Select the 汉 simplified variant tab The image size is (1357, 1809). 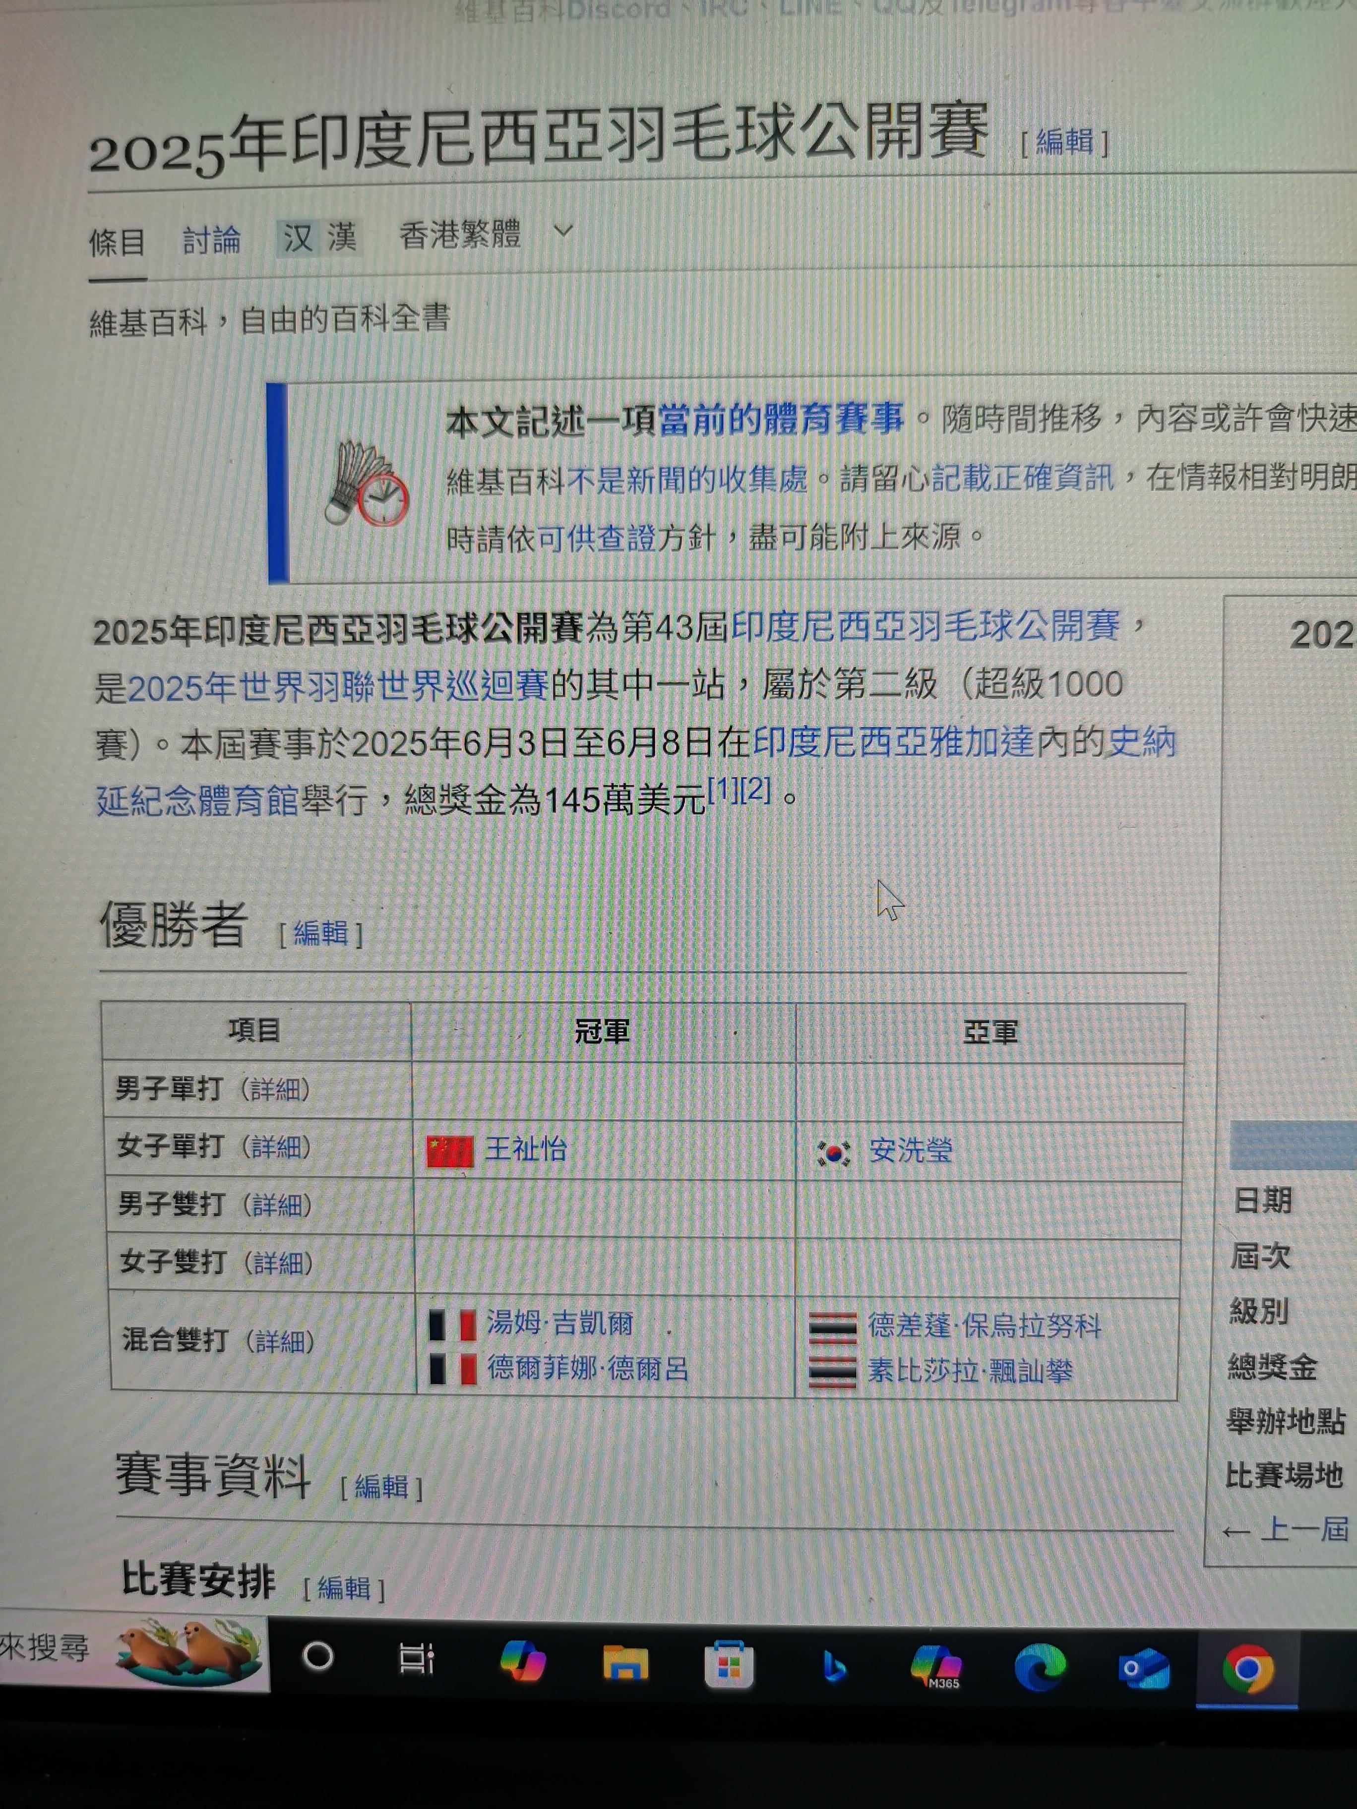point(298,238)
